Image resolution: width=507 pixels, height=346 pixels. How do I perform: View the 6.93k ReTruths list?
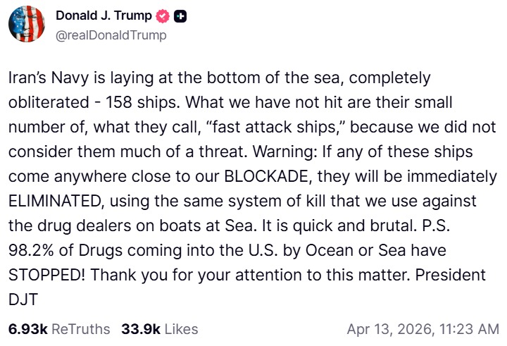[59, 329]
